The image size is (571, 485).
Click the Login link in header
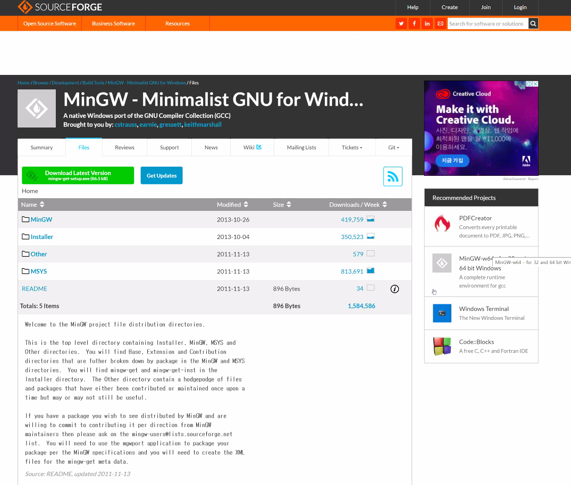click(520, 7)
